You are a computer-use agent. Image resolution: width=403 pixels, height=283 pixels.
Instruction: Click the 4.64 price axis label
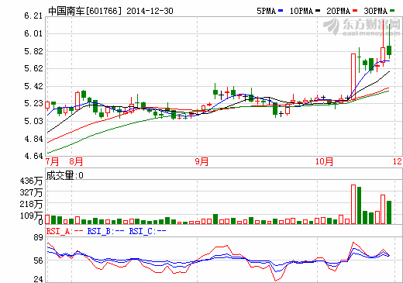[33, 156]
